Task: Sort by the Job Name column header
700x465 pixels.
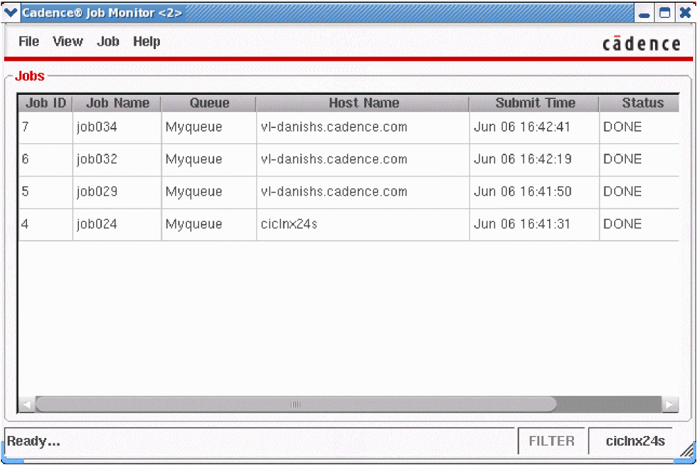Action: 118,103
